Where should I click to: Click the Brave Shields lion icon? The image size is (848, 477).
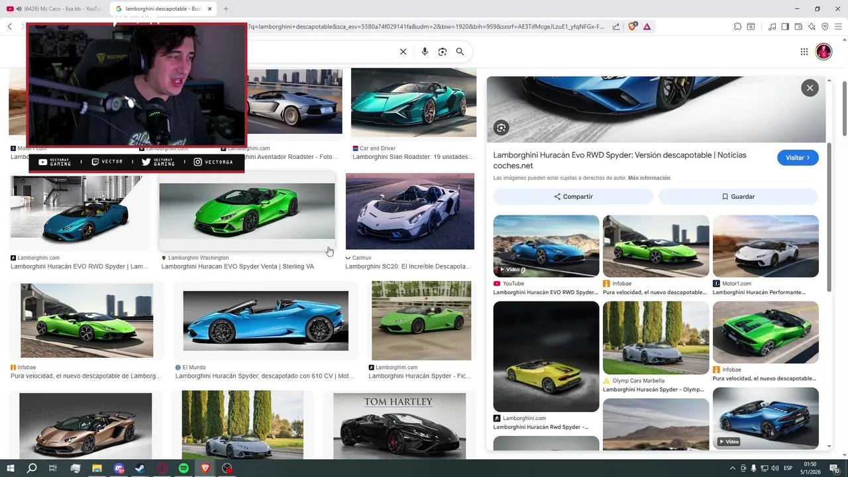(x=632, y=26)
